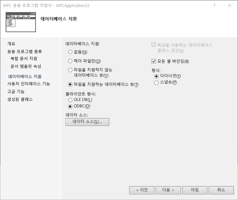The height and width of the screenshot is (200, 238).
Task: Open 사용자 인터페이스 기능 page
Action: point(29,84)
